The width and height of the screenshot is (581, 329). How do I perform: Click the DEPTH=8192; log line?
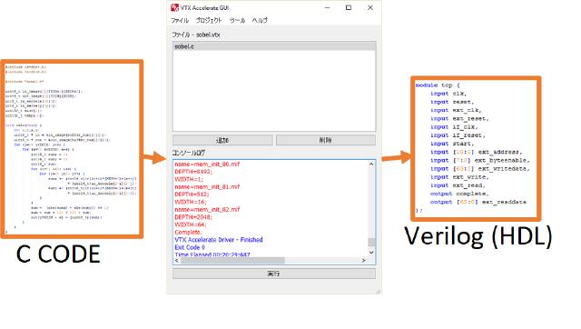click(193, 172)
